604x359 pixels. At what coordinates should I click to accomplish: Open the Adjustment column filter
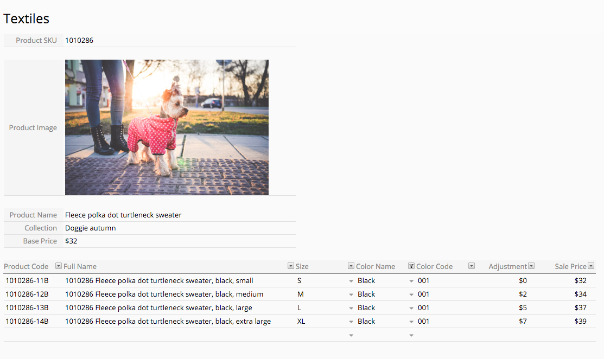(x=531, y=266)
